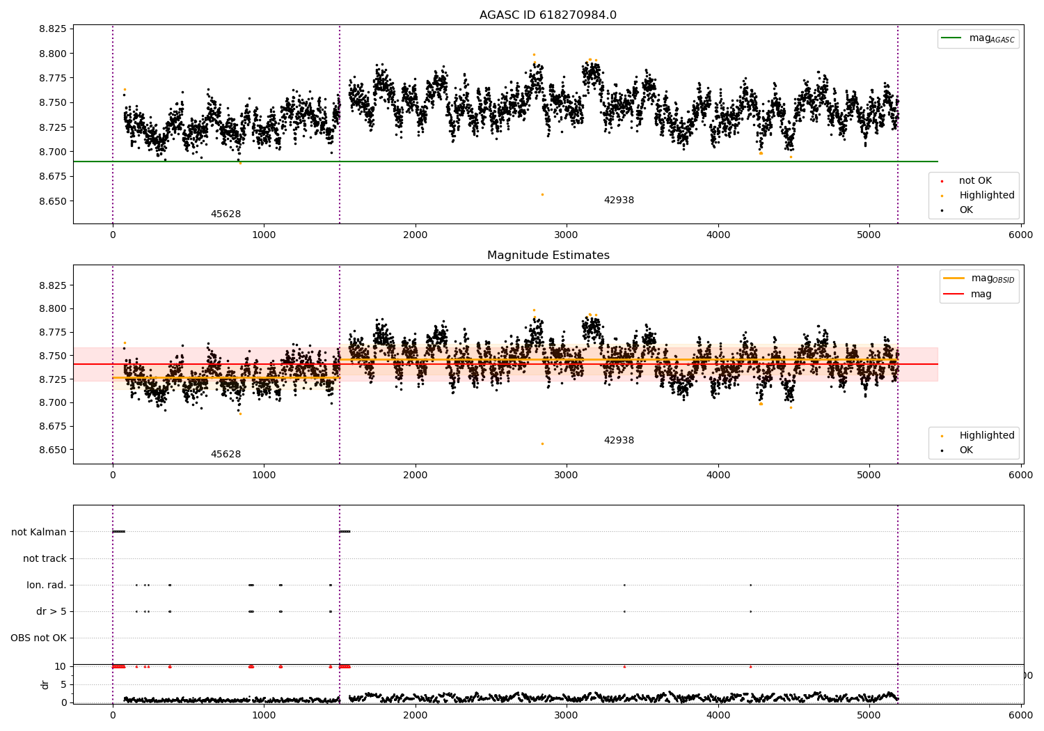The image size is (1044, 731).
Task: Click the 'dr > 5' row label
Action: [x=52, y=611]
